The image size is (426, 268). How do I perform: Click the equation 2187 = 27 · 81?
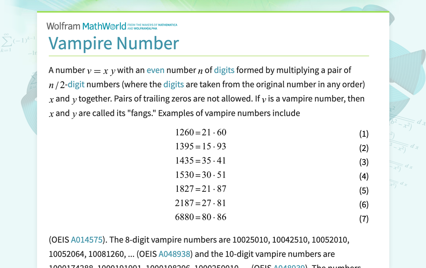click(x=201, y=203)
